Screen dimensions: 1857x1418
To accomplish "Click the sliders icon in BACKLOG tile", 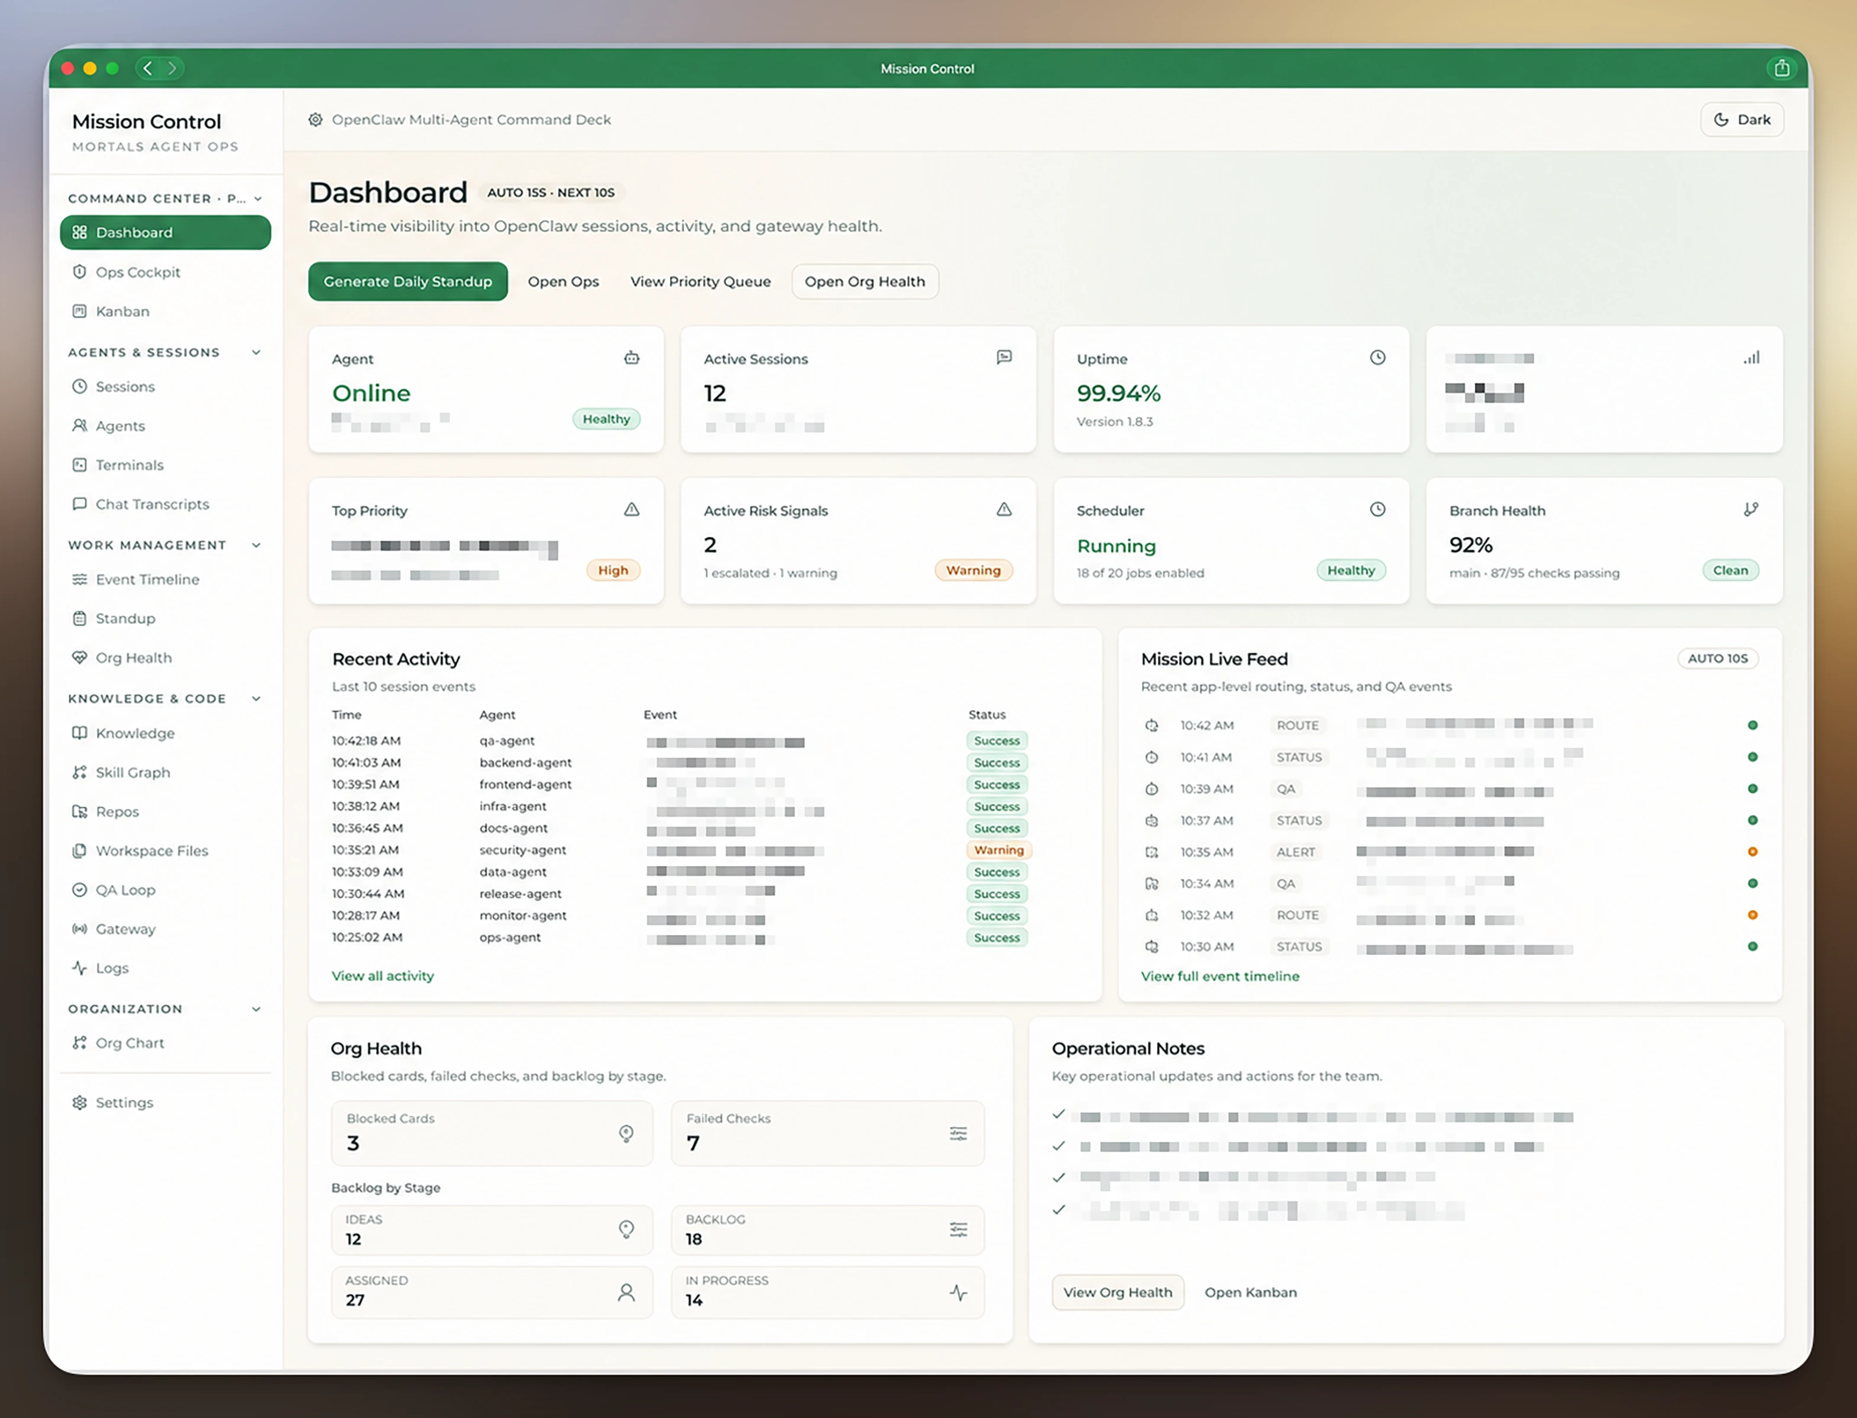I will click(x=958, y=1230).
